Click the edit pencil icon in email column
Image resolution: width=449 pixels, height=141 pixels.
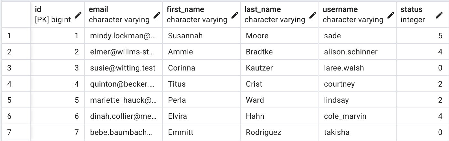pos(157,15)
